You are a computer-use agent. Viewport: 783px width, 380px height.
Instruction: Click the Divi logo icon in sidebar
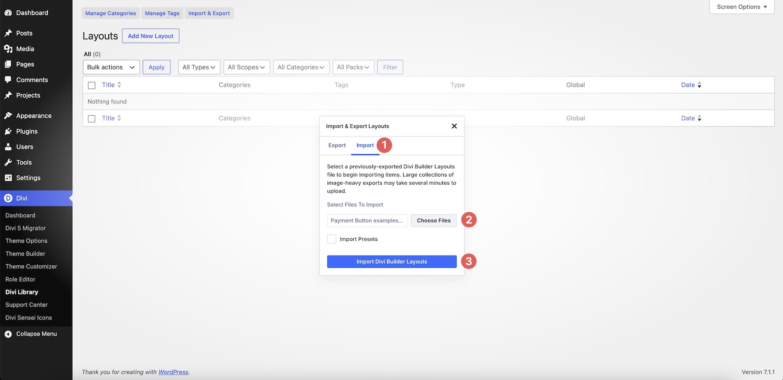8,198
